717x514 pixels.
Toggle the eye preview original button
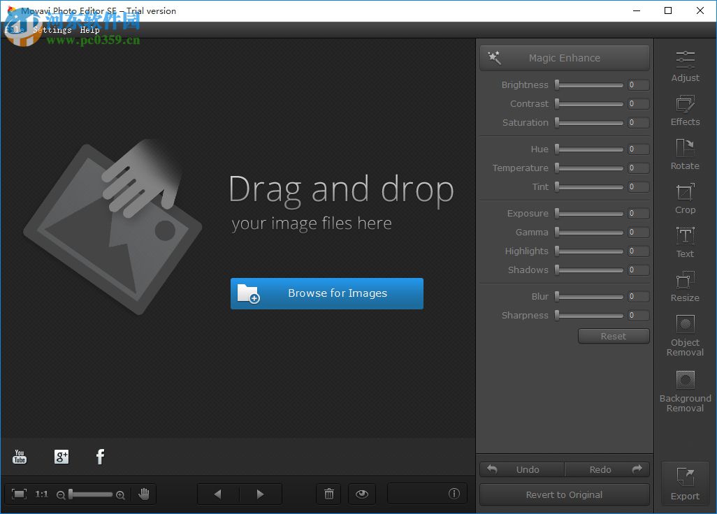[x=361, y=494]
